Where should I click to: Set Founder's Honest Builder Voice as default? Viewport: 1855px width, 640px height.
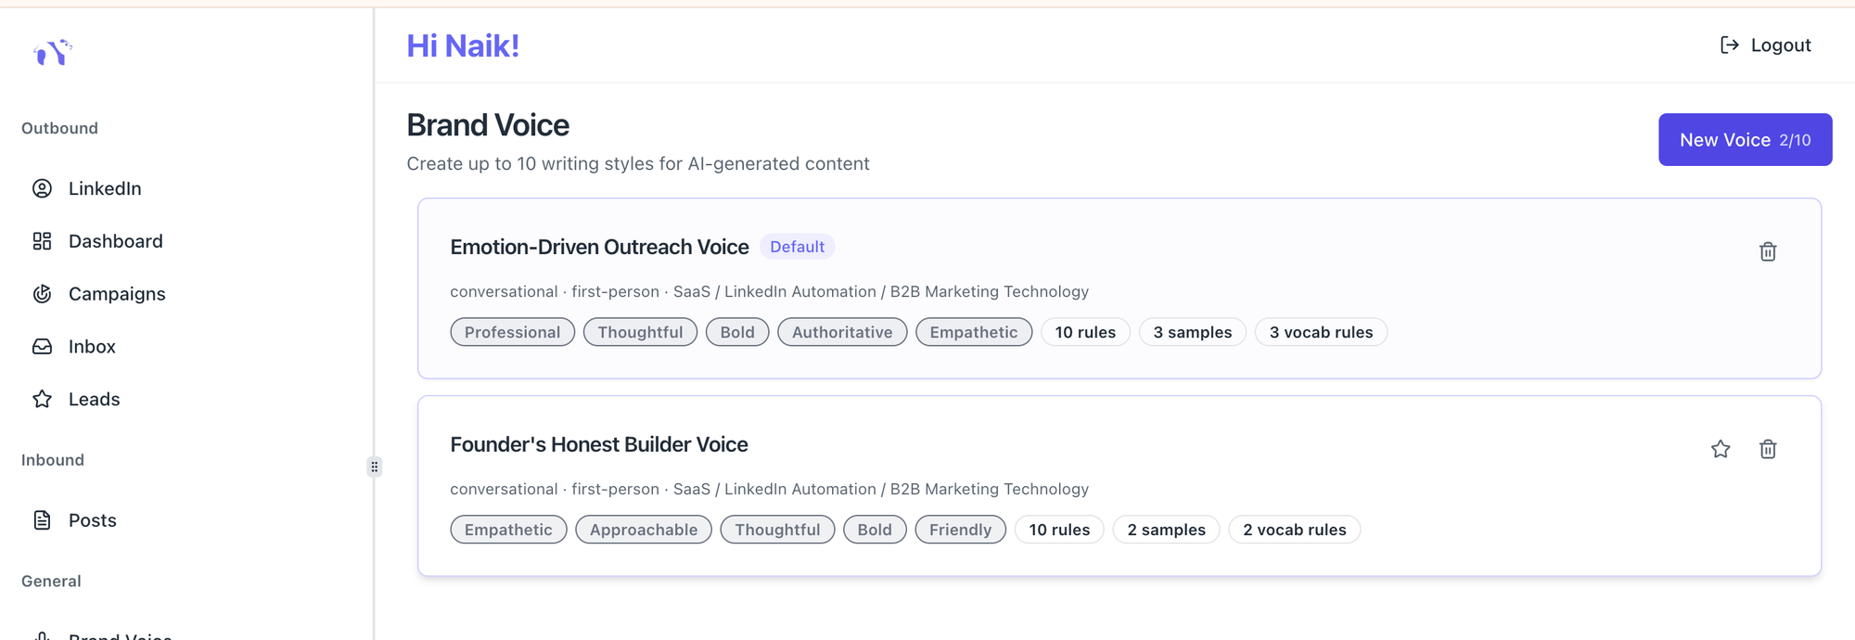(1721, 449)
